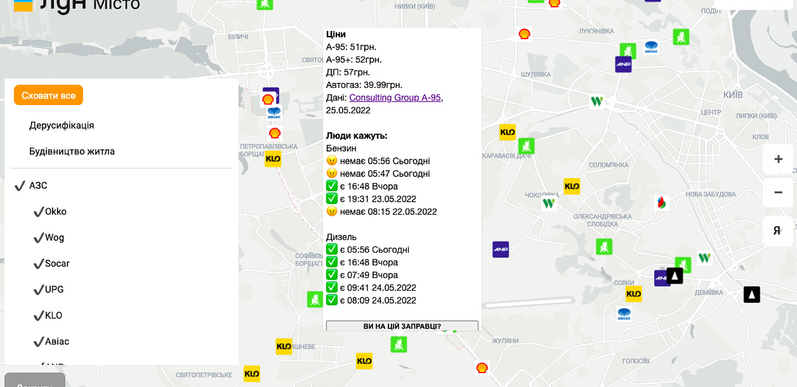Select the KLO marker at Петропавлівська Борщагівка
The height and width of the screenshot is (387, 797).
273,159
